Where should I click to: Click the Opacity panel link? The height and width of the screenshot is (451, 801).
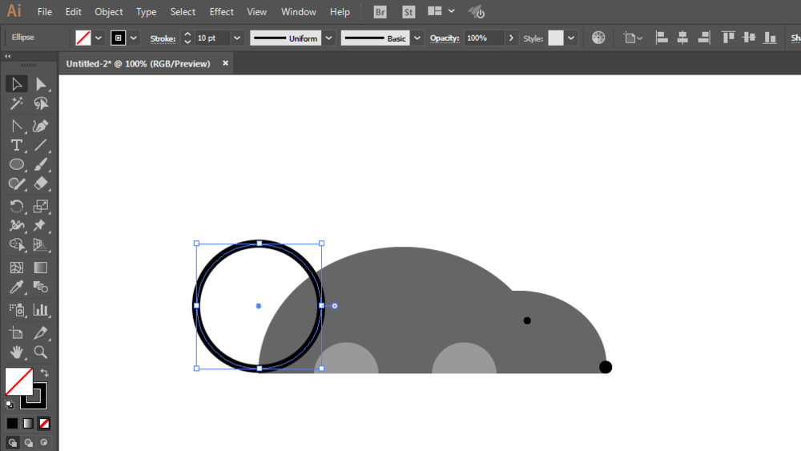[445, 38]
